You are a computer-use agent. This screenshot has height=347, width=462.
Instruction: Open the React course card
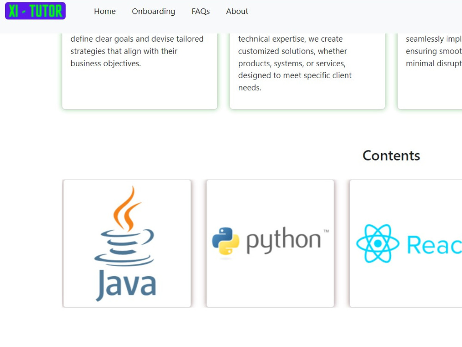click(406, 243)
